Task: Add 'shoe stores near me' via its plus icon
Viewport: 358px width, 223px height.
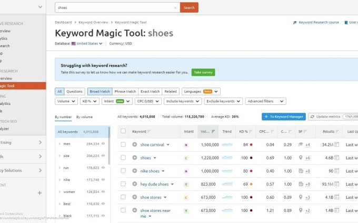Action: pos(134,210)
